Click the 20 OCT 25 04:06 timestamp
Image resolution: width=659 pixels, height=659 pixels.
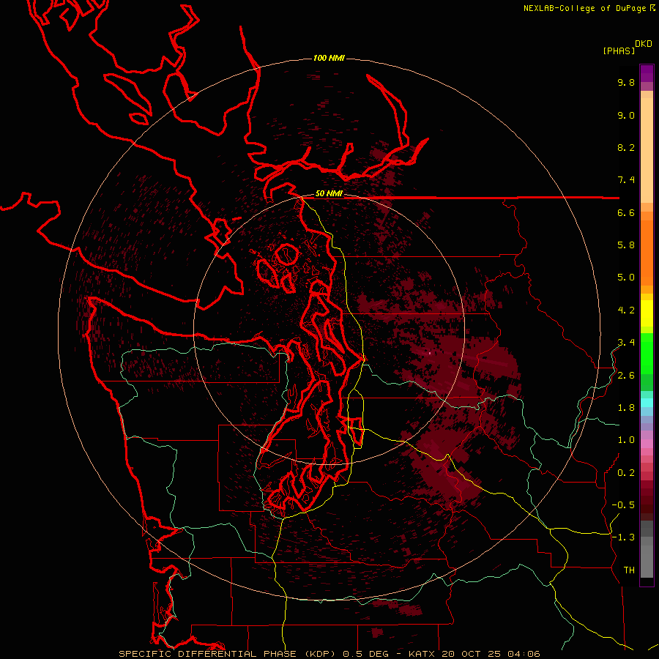[491, 654]
